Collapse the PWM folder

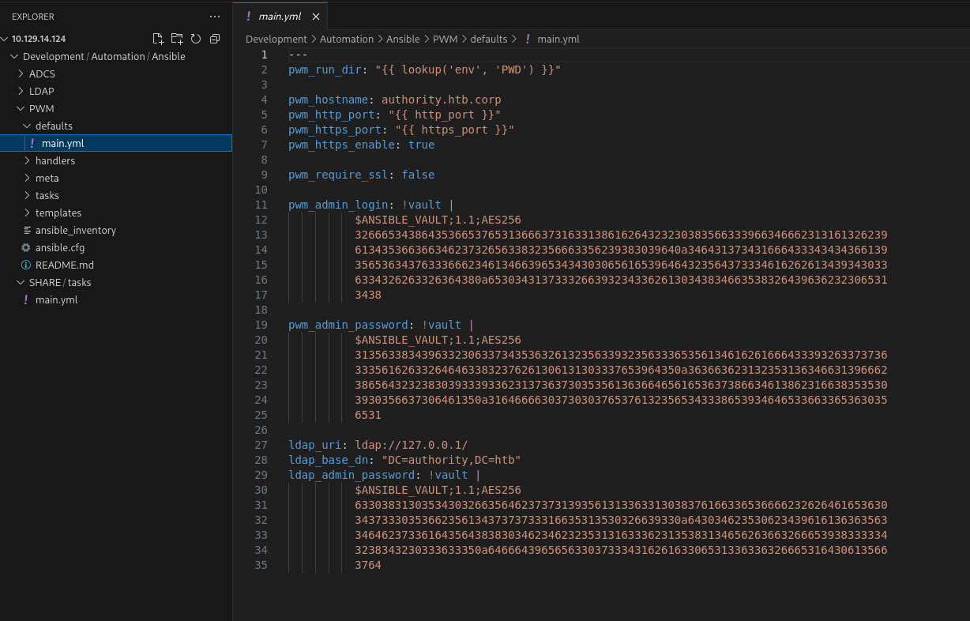[21, 108]
